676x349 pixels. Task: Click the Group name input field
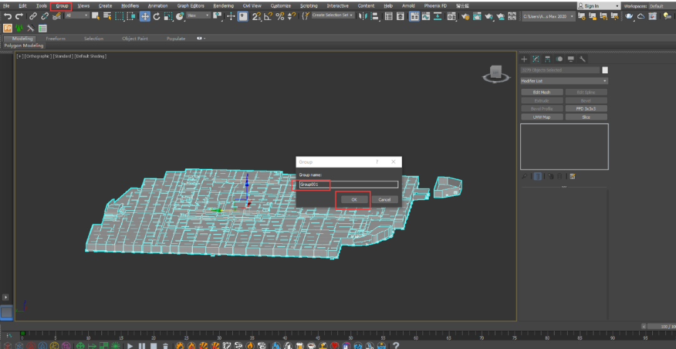click(347, 185)
